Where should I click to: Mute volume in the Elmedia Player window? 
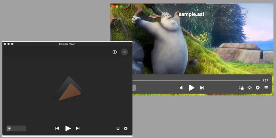pos(10,128)
